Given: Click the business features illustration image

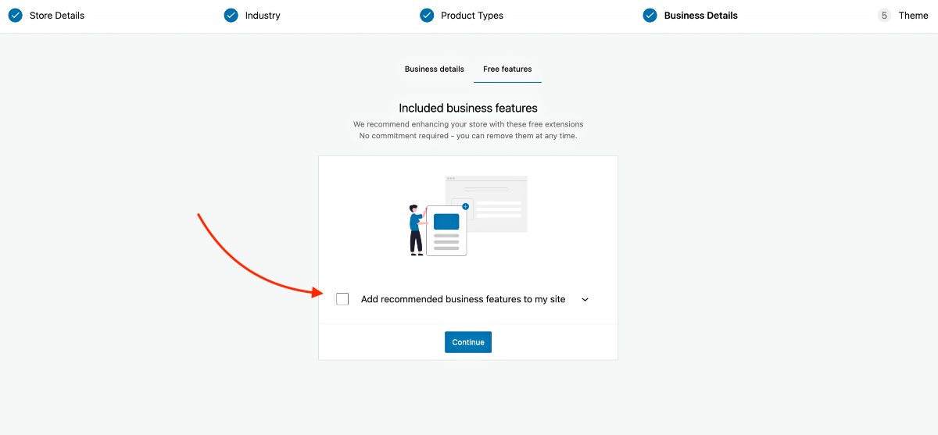Looking at the screenshot, I should point(467,216).
